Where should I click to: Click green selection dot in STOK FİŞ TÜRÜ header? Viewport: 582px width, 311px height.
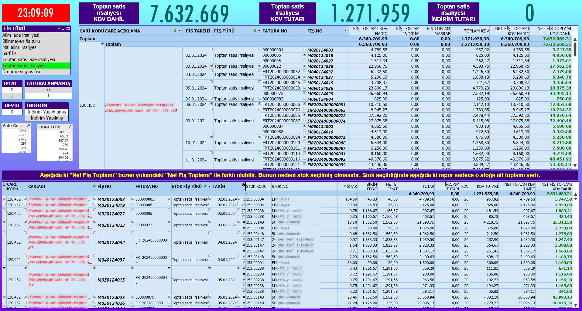click(x=205, y=186)
